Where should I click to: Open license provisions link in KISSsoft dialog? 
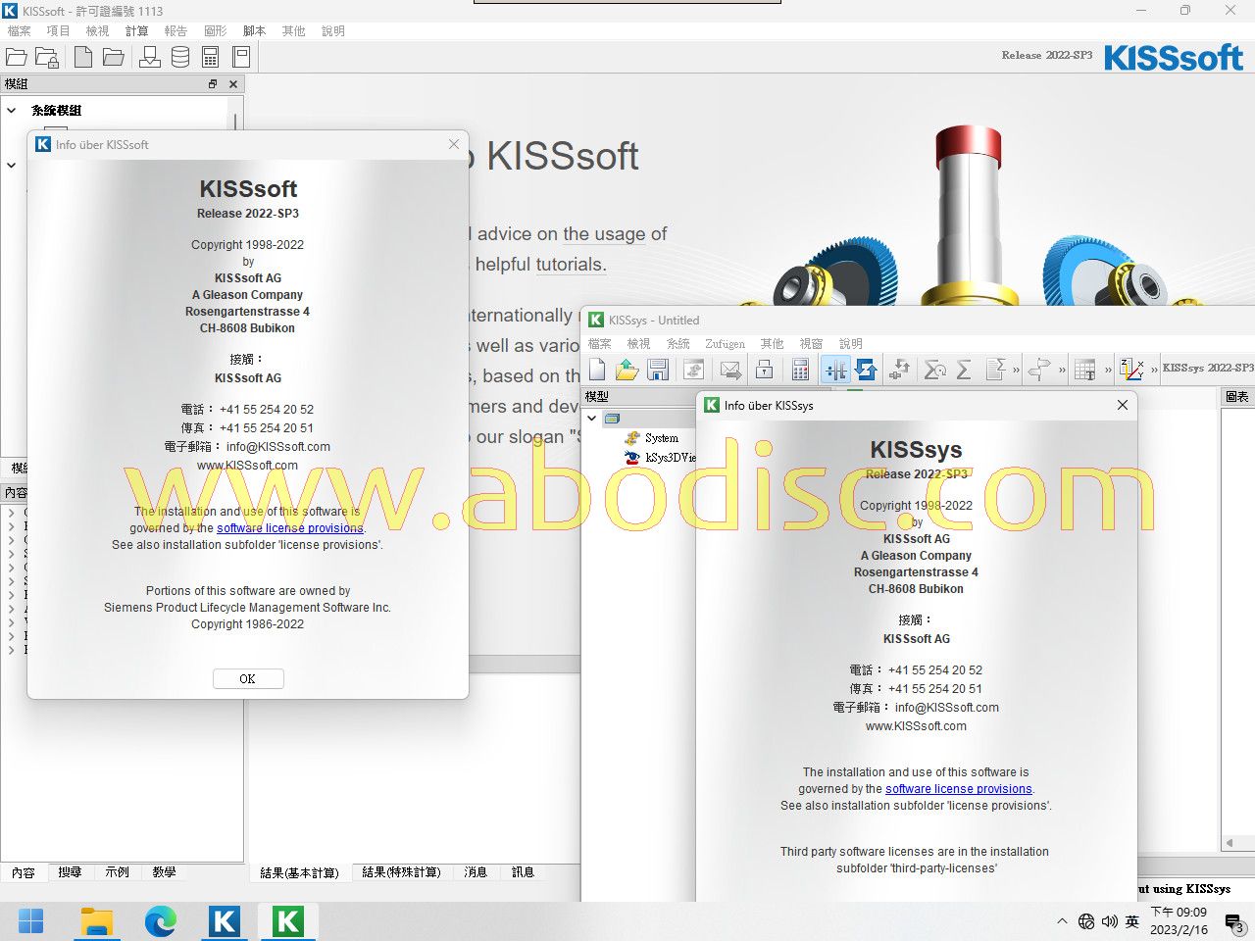(x=290, y=527)
